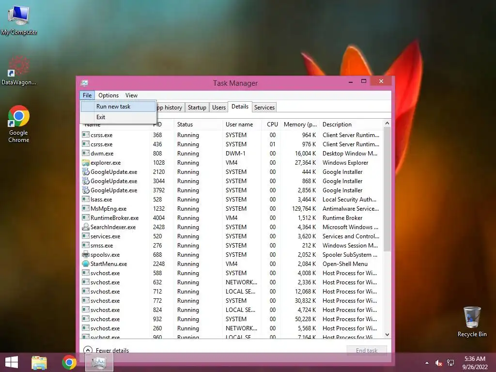Click the End task button

367,350
